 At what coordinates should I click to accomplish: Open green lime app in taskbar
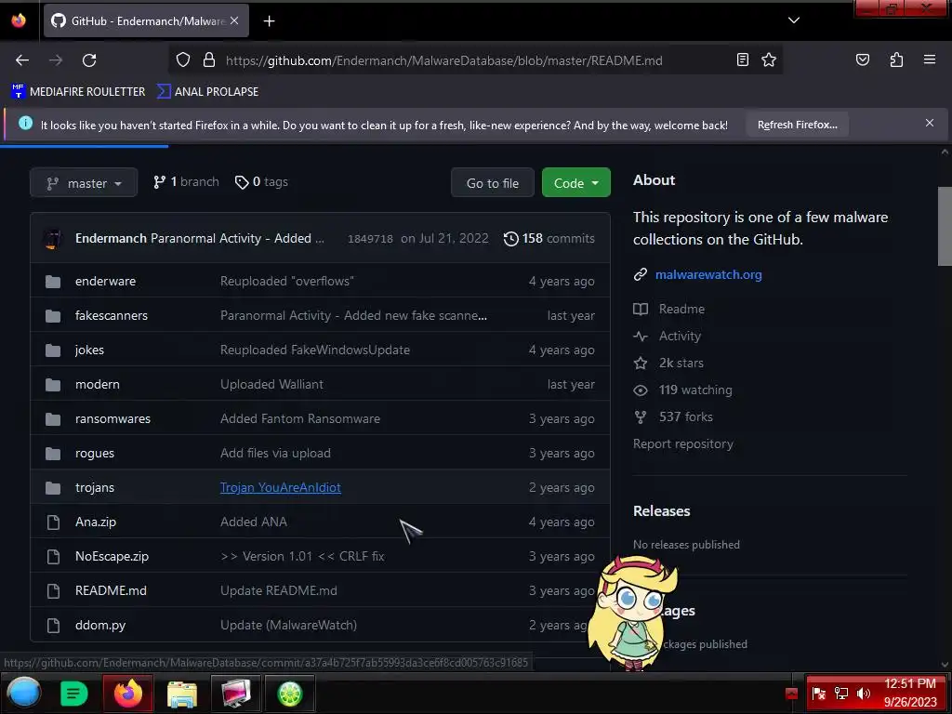pos(290,694)
